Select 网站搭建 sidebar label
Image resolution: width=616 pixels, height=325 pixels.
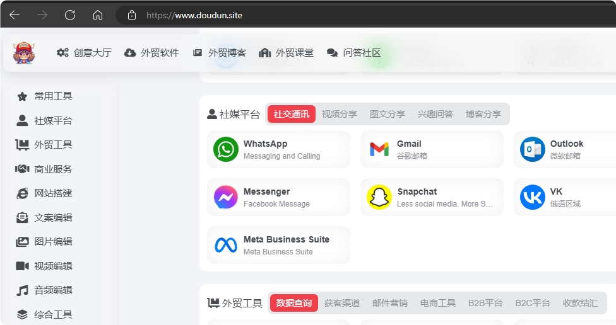54,193
